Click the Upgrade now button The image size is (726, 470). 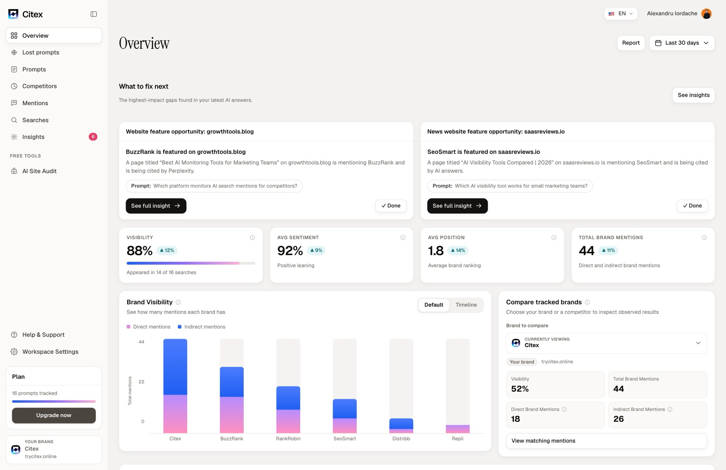(x=54, y=415)
